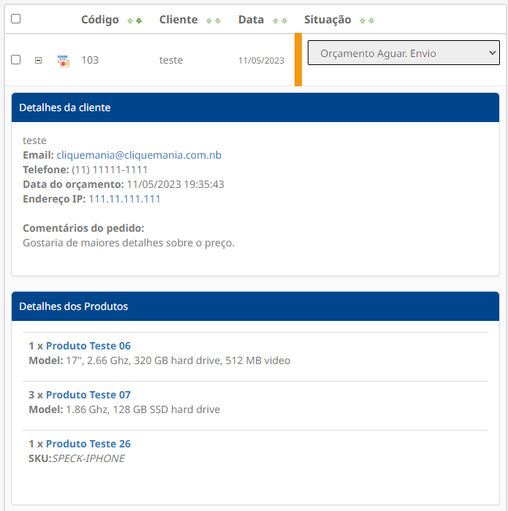
Task: Sort Situação column ascending arrow
Action: 363,21
